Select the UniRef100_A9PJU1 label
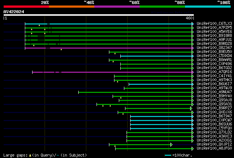This screenshot has width=234, height=158. tap(214, 40)
